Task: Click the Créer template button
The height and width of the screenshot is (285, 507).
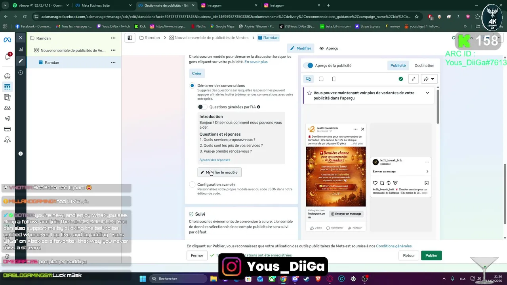Action: click(197, 73)
